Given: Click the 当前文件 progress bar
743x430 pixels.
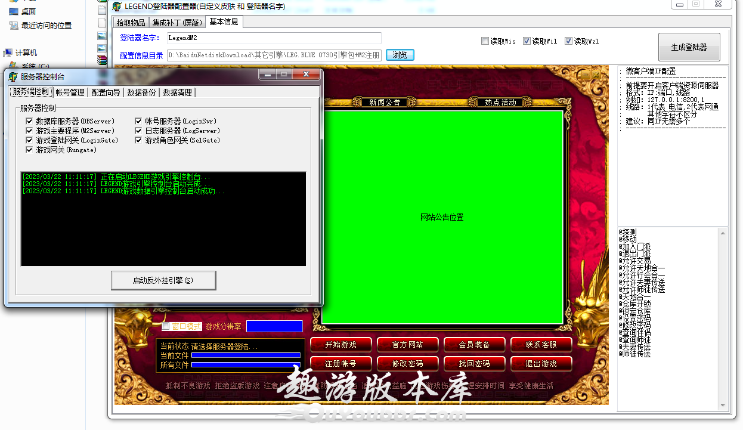Looking at the screenshot, I should (245, 355).
